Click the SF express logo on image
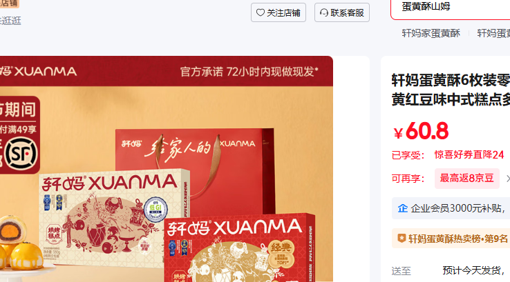Viewport: 510px width, 282px height. 21,154
